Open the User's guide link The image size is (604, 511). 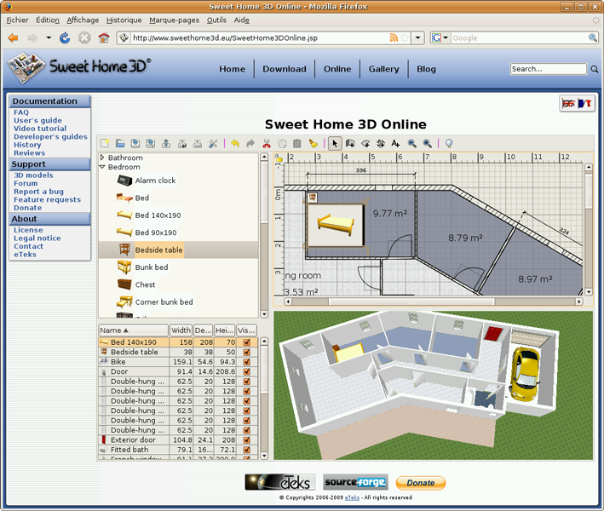[x=37, y=121]
